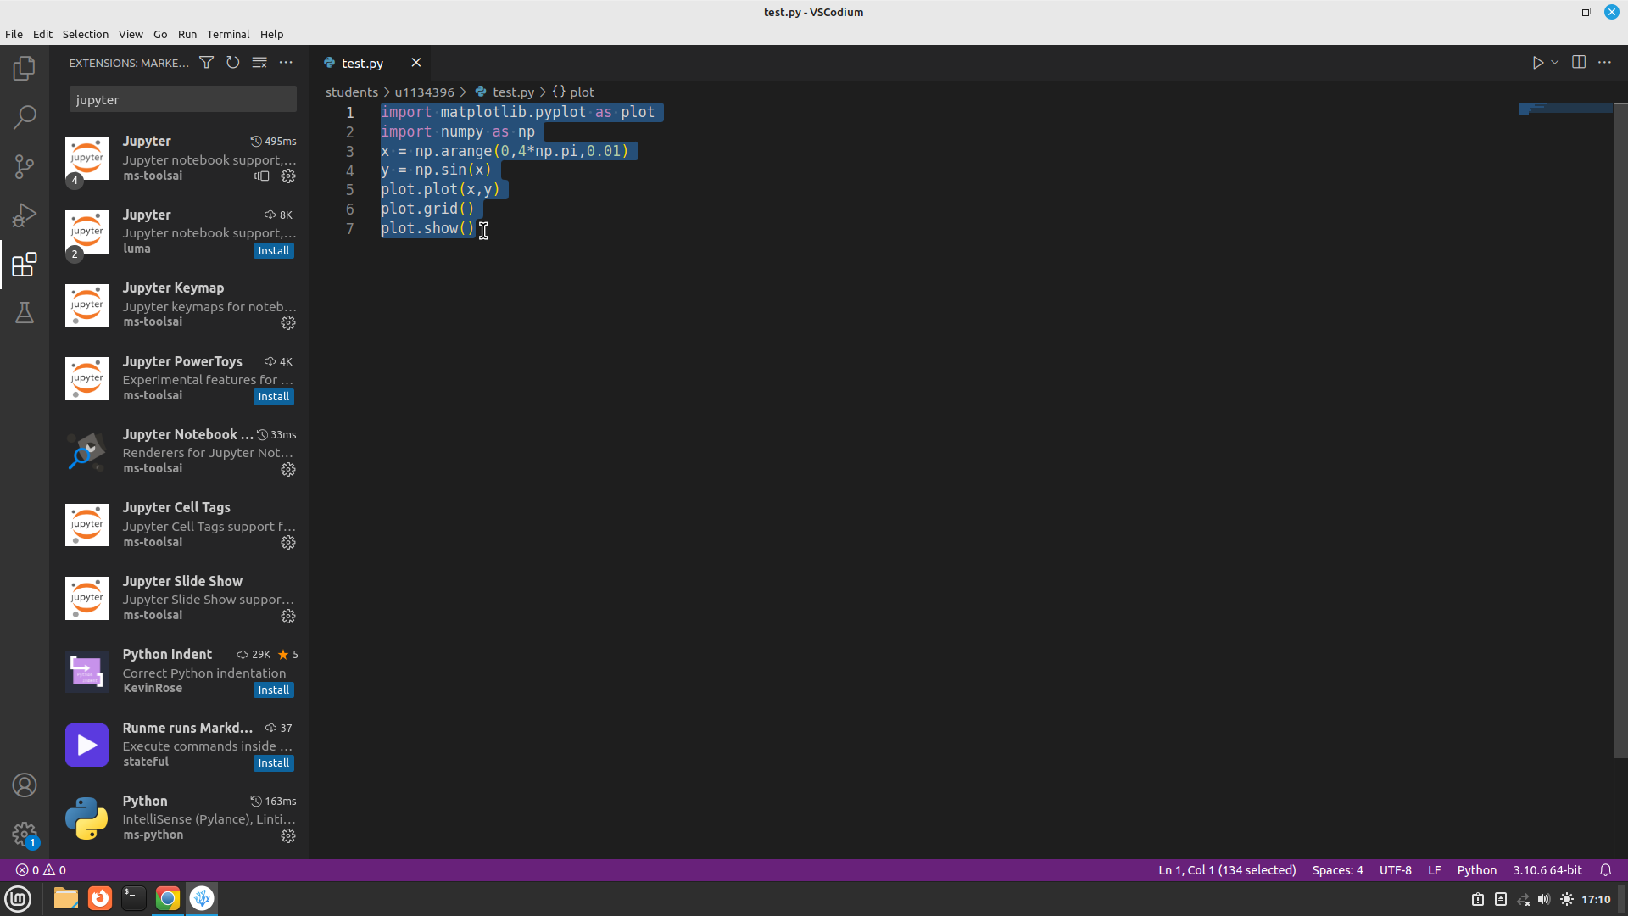Install the Python Indent extension
This screenshot has width=1628, height=916.
tap(273, 690)
